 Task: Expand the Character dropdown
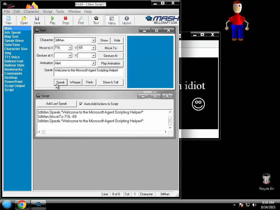pos(94,40)
